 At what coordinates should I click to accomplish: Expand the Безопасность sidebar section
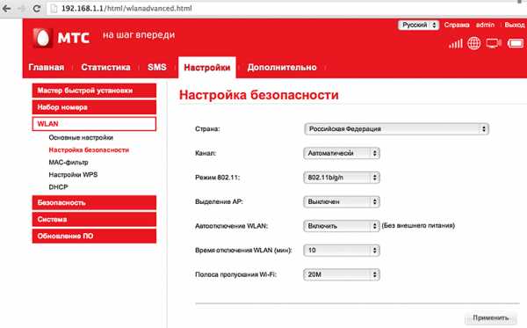pos(94,202)
